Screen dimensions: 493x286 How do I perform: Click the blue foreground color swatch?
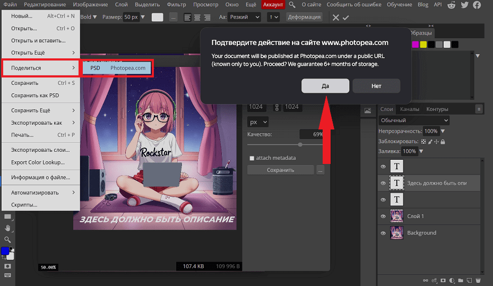tap(5, 251)
